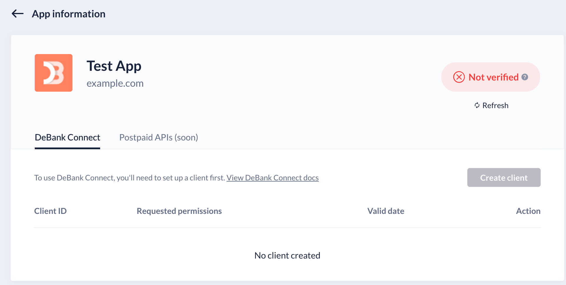
Task: Click the red X not-verified icon
Action: 459,77
